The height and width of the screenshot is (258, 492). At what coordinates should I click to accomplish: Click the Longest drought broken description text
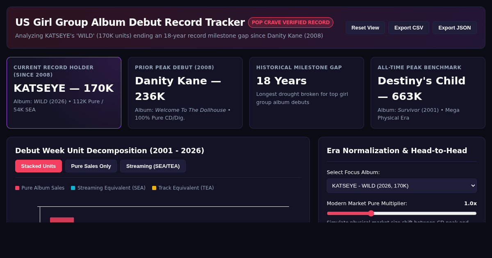302,98
